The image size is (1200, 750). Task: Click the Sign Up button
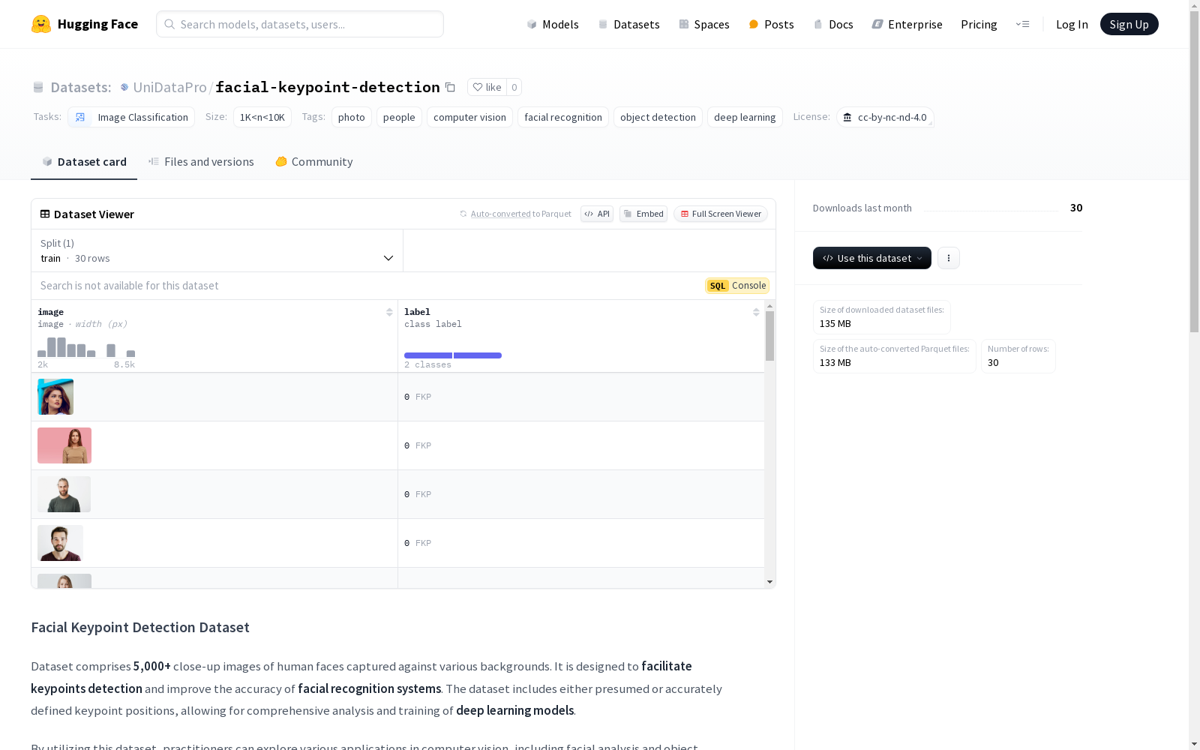pos(1129,24)
